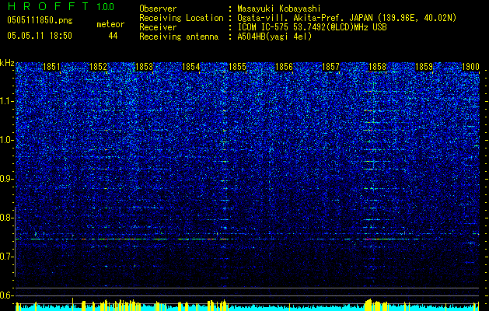The width and height of the screenshot is (489, 311).
Task: Click the Receiving Location label
Action: click(x=181, y=18)
